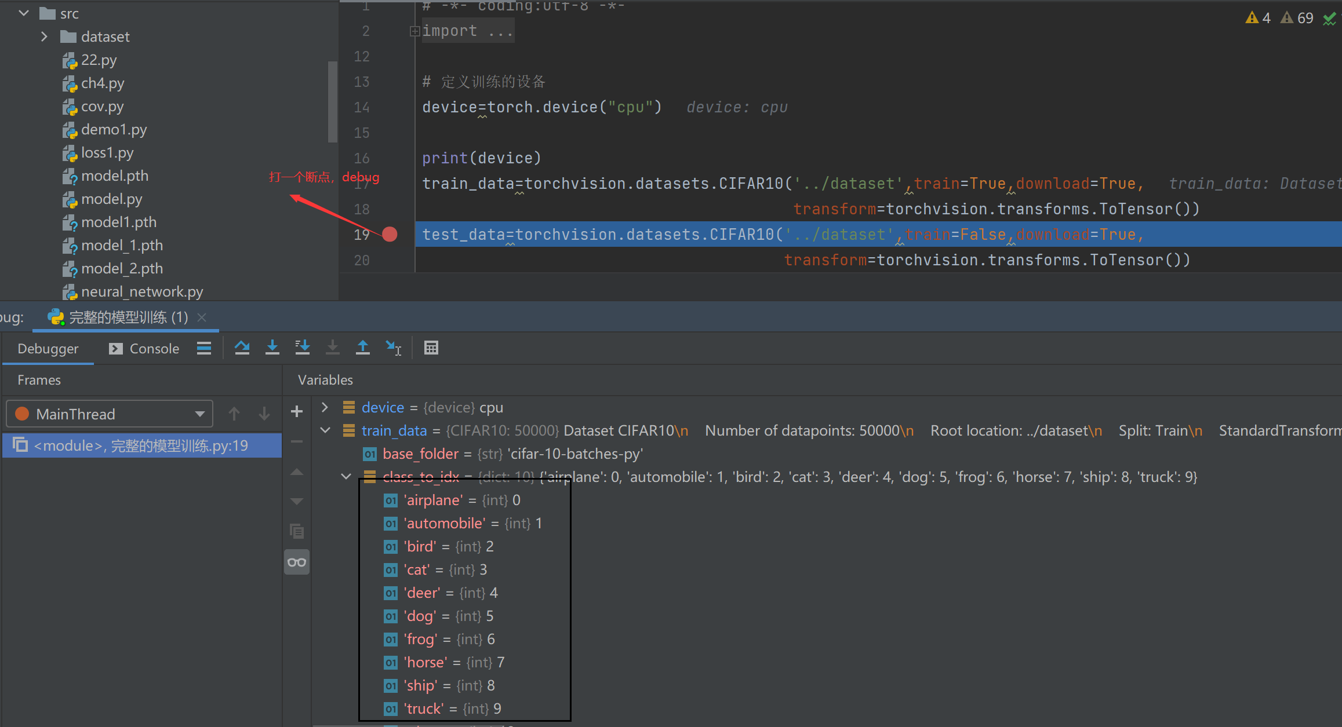Viewport: 1342px width, 727px height.
Task: Click Step Out debugger icon
Action: 363,348
